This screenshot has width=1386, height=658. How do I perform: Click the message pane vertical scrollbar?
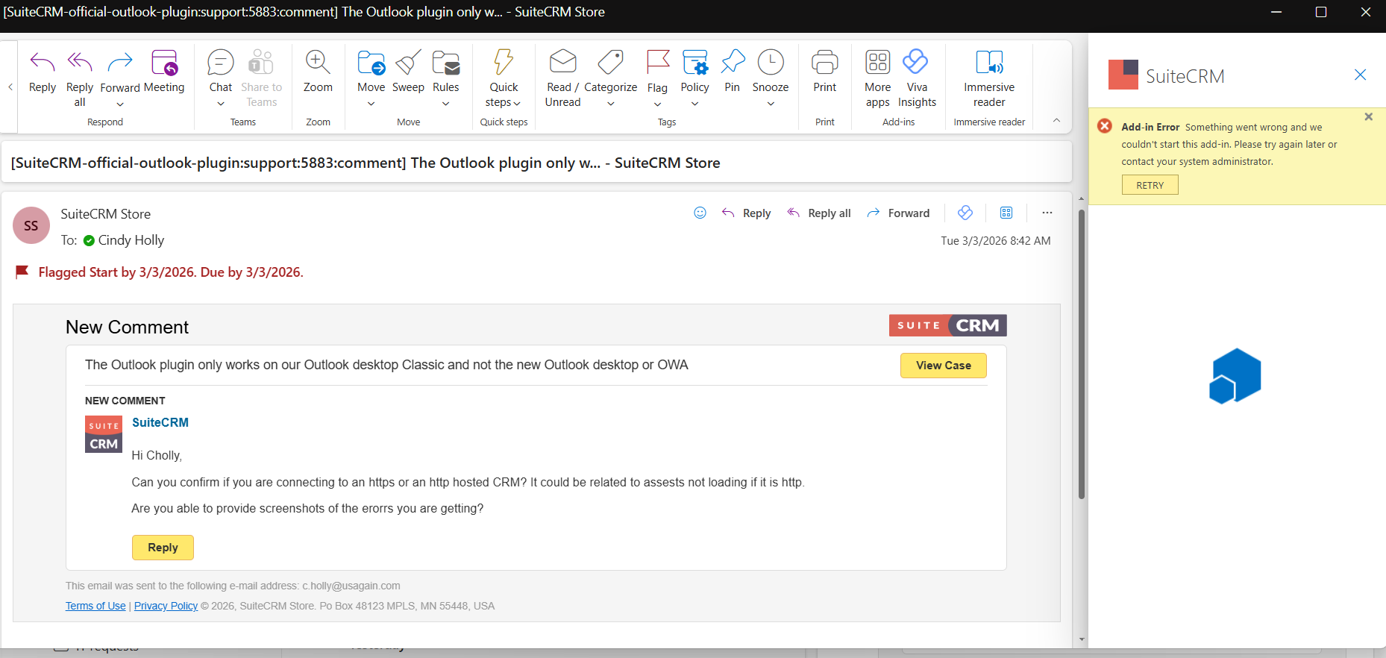coord(1082,354)
